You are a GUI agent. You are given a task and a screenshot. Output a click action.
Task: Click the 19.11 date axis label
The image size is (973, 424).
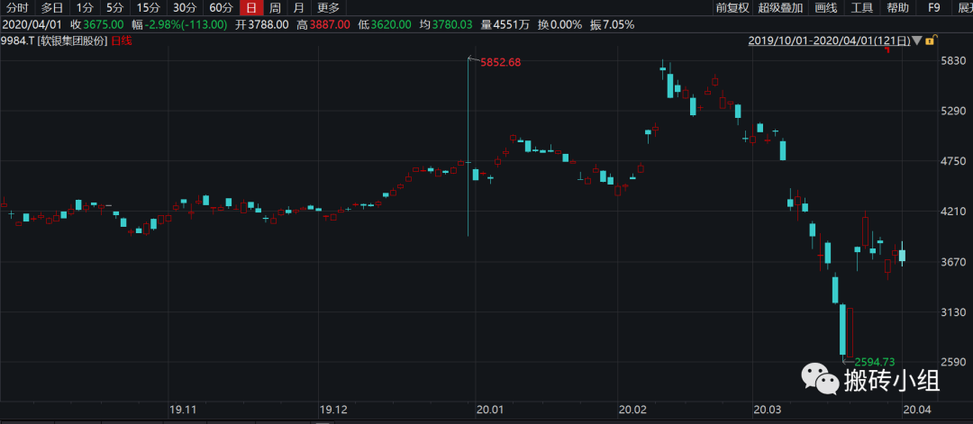(x=183, y=410)
